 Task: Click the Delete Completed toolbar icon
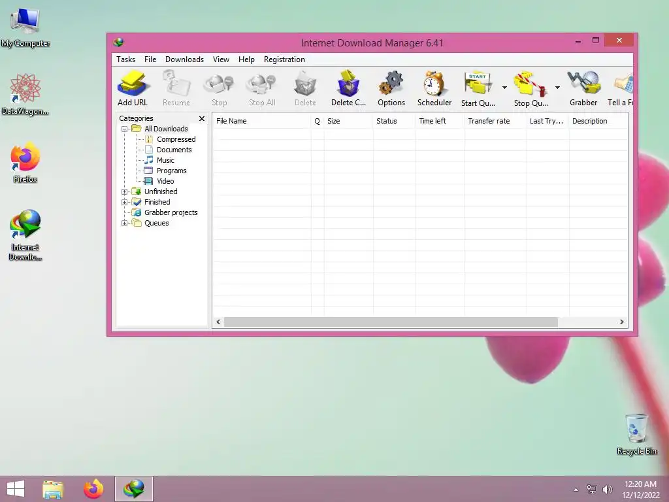click(x=348, y=89)
